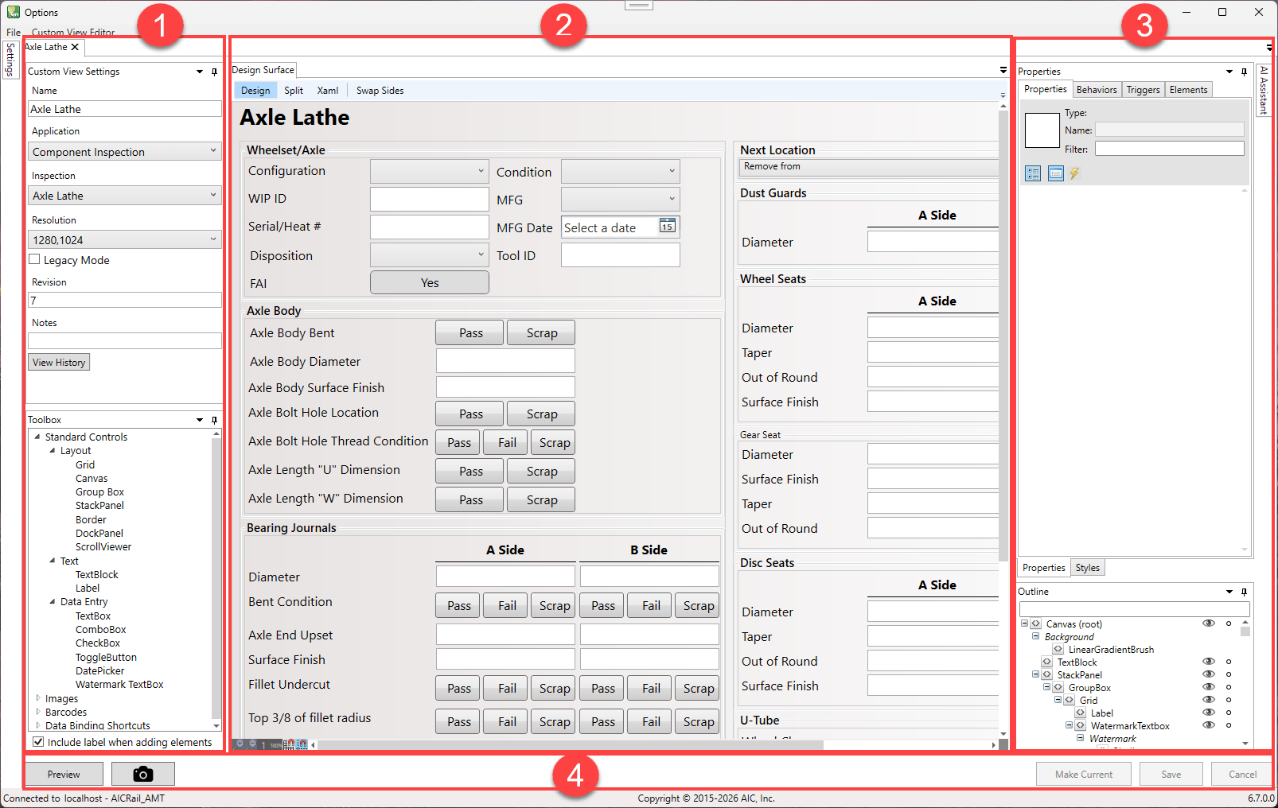
Task: Zoom in on the design surface
Action: pyautogui.click(x=240, y=744)
